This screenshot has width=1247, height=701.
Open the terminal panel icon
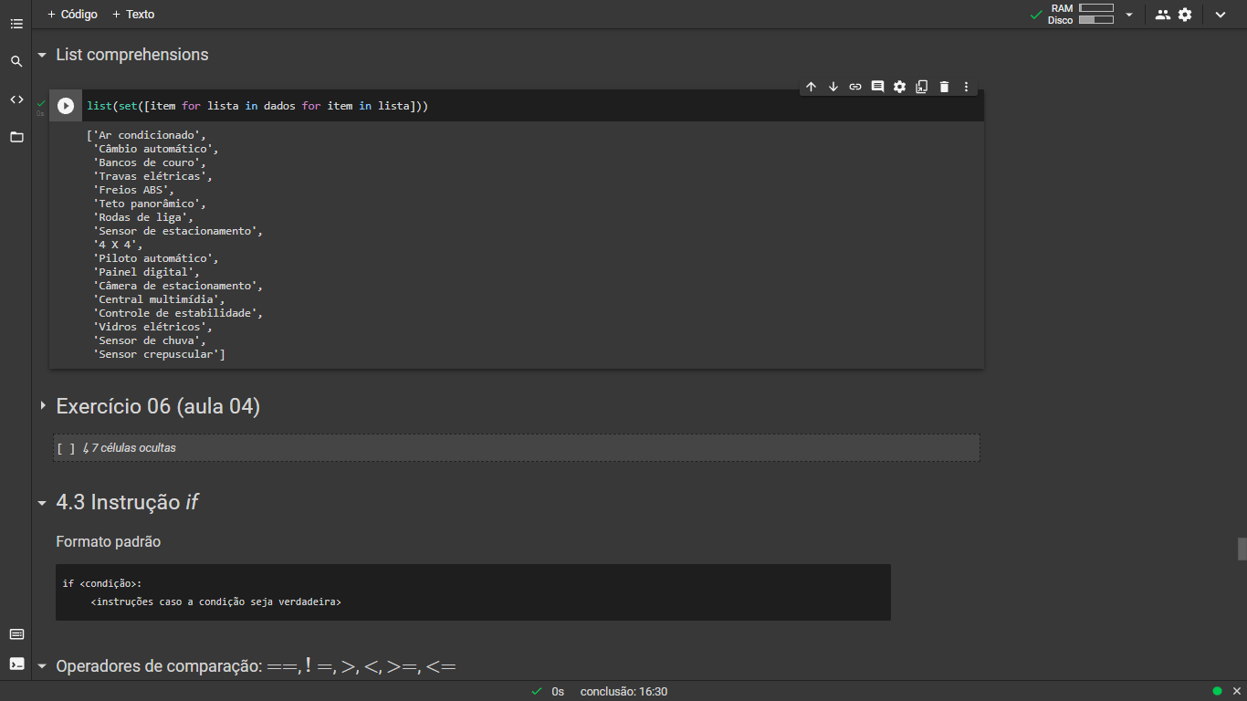pyautogui.click(x=16, y=664)
